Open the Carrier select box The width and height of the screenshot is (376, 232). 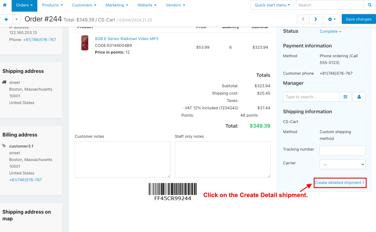(343, 164)
